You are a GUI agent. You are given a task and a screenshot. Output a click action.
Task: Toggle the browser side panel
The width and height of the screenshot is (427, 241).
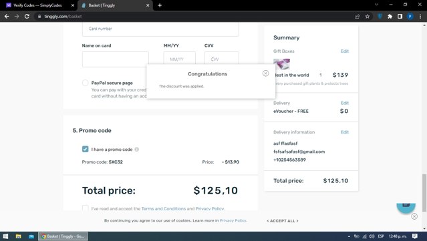(400, 16)
